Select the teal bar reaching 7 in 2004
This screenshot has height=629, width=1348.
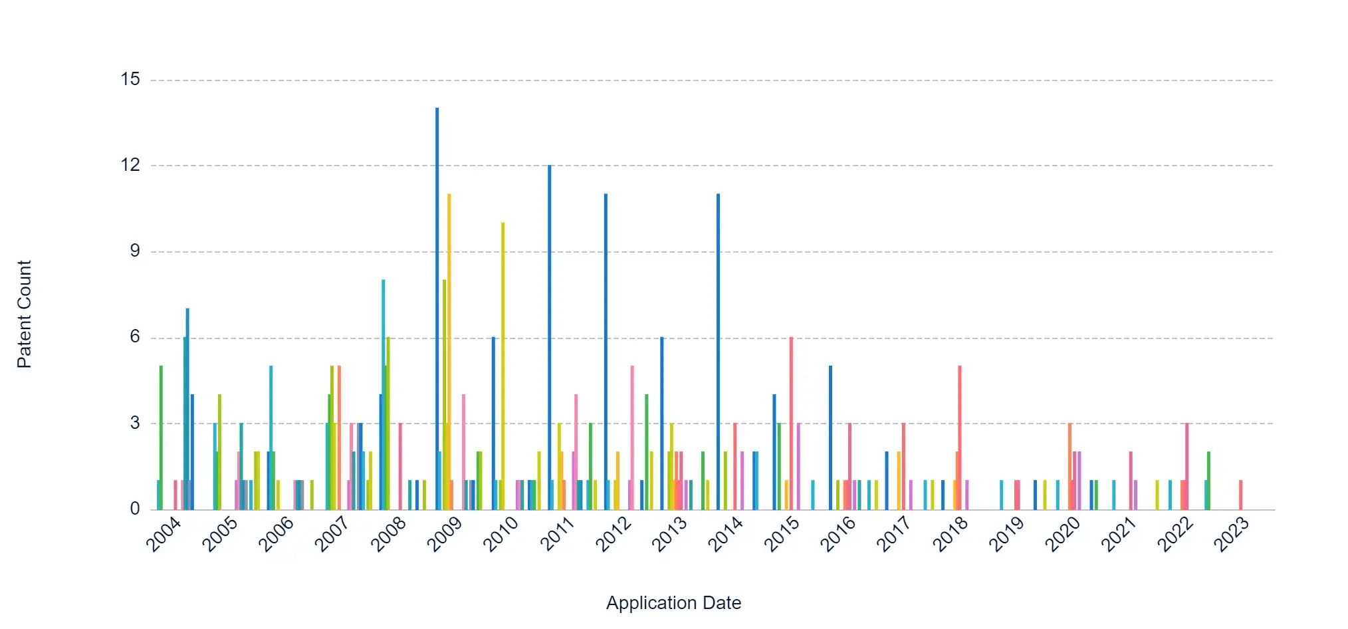pyautogui.click(x=187, y=409)
